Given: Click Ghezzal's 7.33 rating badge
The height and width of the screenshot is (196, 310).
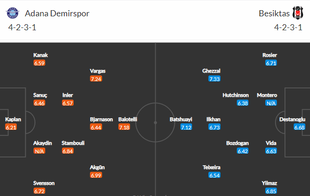Looking at the screenshot, I should pos(214,79).
